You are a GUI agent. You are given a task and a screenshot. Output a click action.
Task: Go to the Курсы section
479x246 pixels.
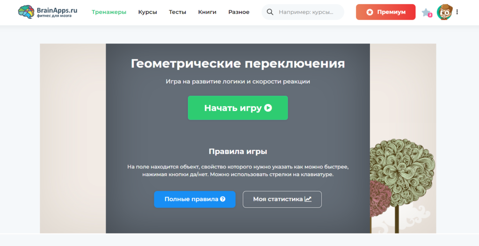click(147, 12)
